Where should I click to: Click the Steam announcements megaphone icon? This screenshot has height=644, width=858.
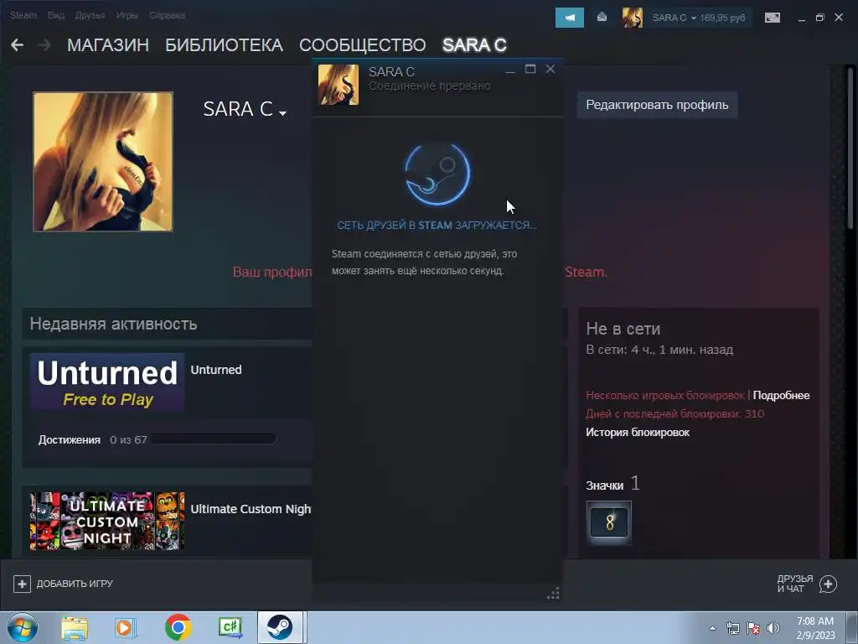coord(570,18)
